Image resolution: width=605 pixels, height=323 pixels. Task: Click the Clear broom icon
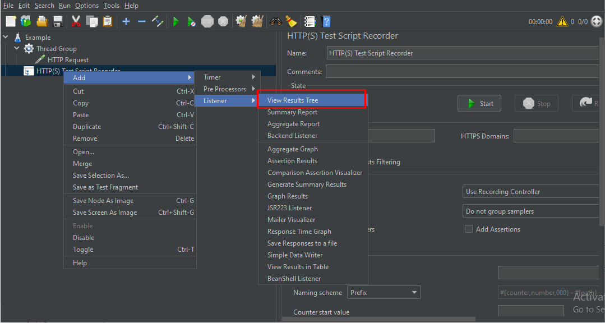click(x=241, y=21)
